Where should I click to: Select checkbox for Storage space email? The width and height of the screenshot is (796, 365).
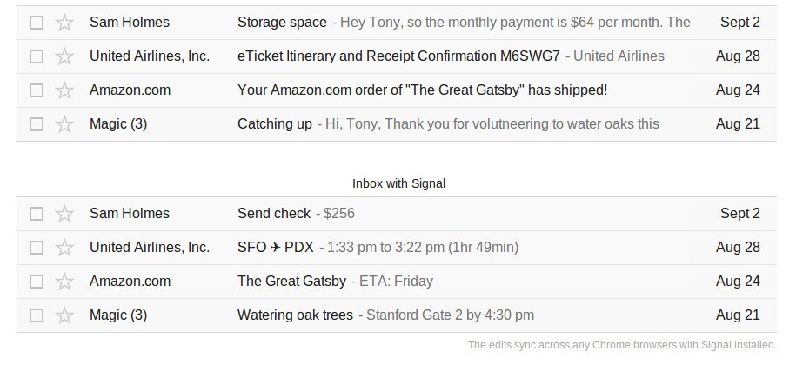pos(37,23)
